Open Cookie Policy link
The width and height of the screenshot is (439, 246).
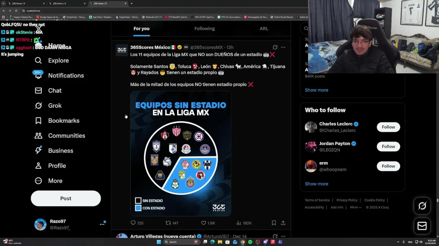click(x=375, y=200)
